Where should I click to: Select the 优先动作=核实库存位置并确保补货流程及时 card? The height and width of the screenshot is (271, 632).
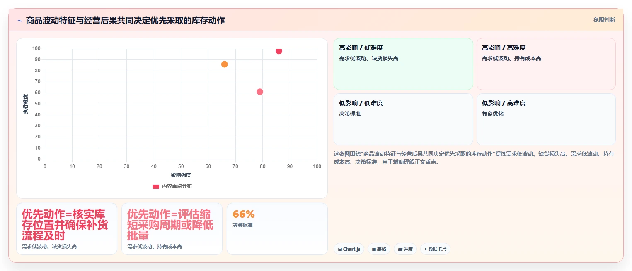point(67,229)
